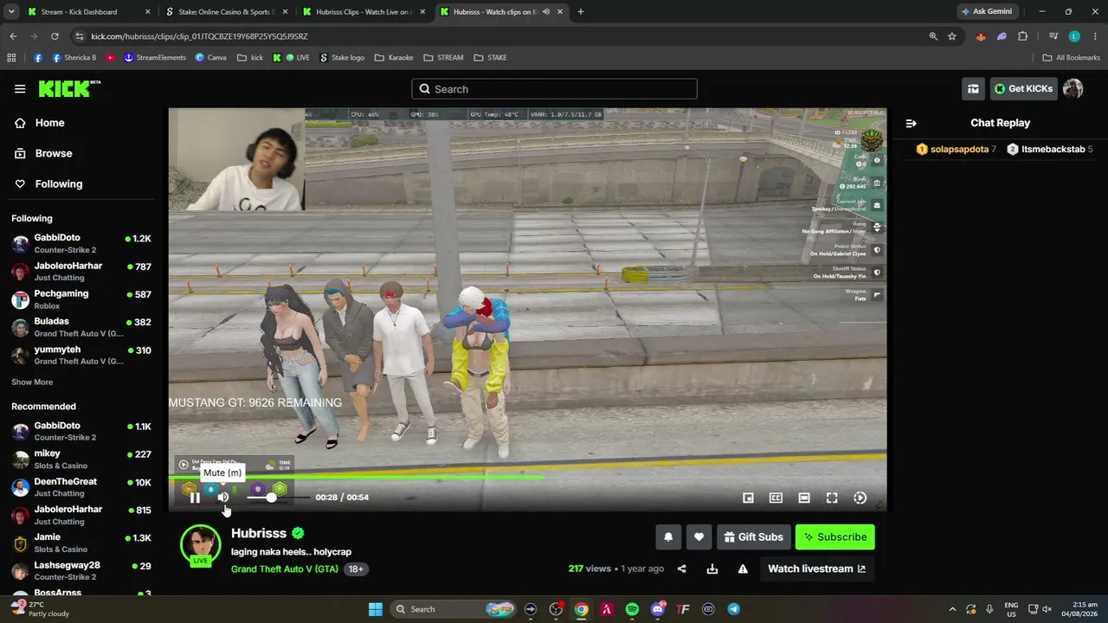The height and width of the screenshot is (623, 1108).
Task: Follow Hubrisss with the heart button
Action: coord(699,537)
